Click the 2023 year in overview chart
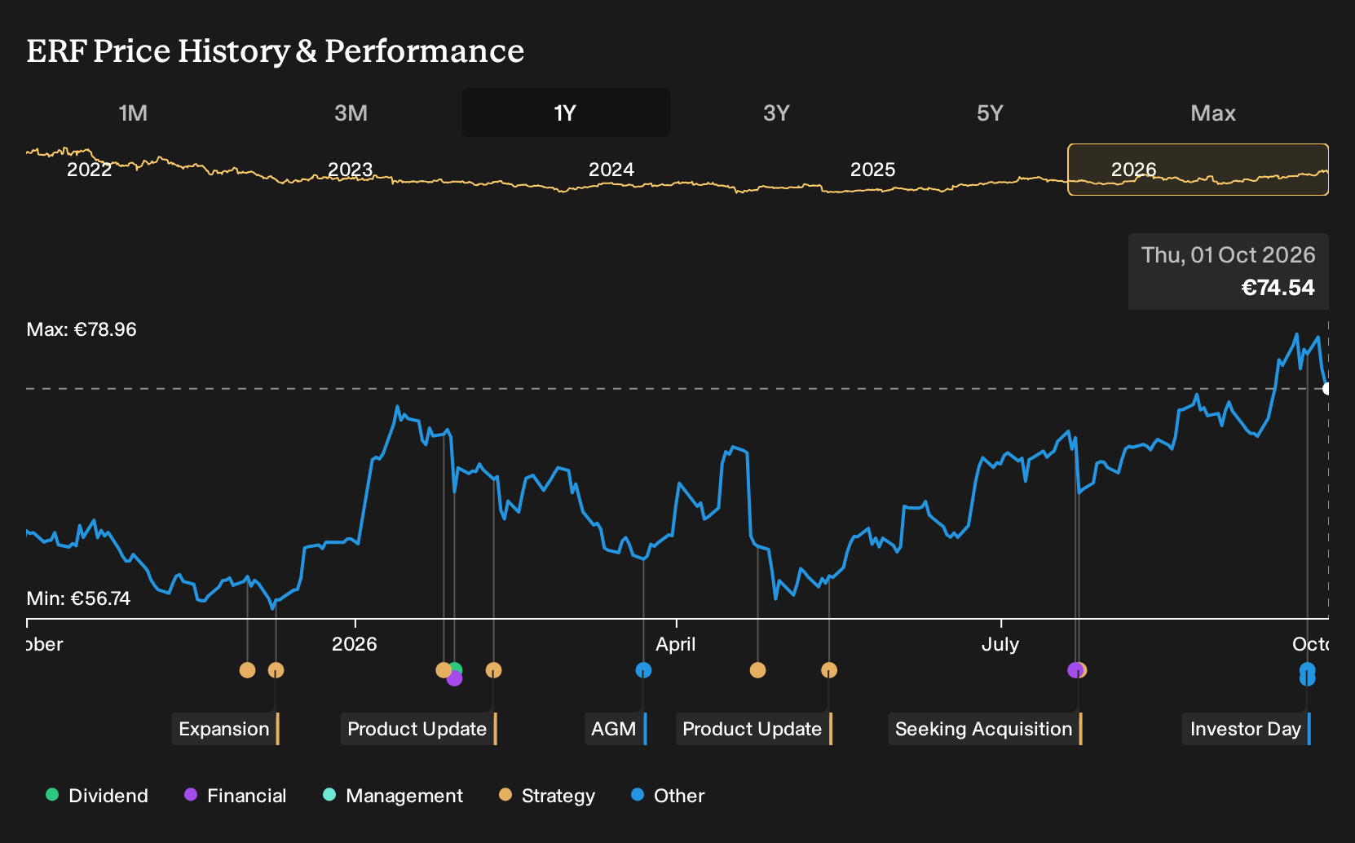 351,170
